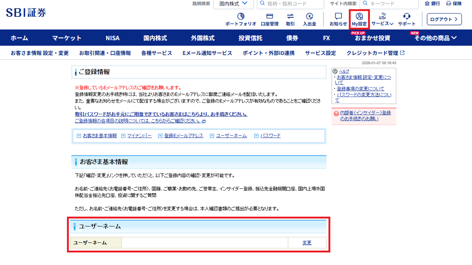Open 投資信託 navigation item
This screenshot has width=472, height=265.
pos(250,38)
